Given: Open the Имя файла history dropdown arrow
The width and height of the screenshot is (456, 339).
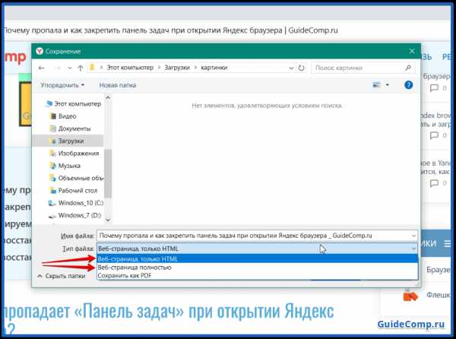Looking at the screenshot, I should 413,236.
